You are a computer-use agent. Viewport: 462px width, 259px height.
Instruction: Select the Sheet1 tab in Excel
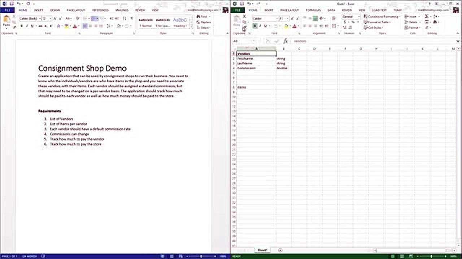tap(262, 250)
